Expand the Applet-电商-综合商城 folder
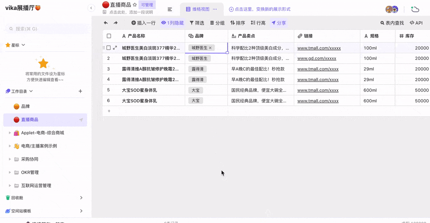Screen dimensions: 430x223 [10, 133]
